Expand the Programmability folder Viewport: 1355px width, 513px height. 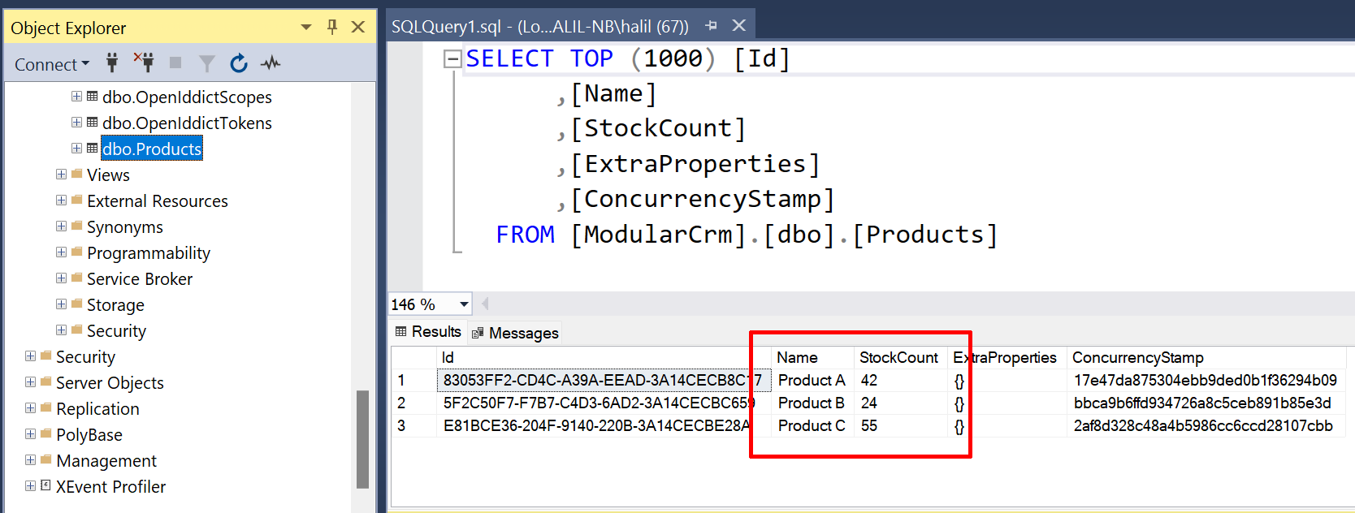[x=61, y=252]
